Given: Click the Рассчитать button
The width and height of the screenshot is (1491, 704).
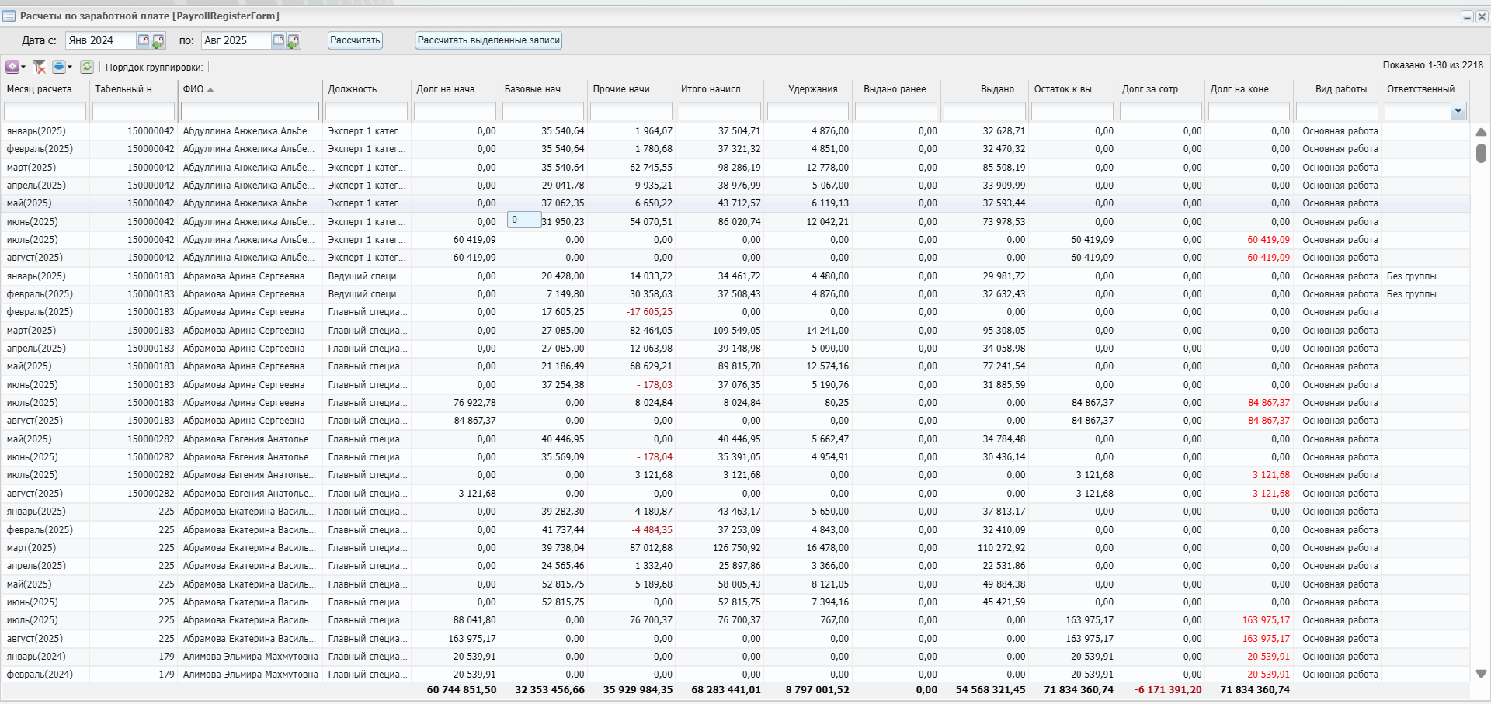Looking at the screenshot, I should tap(355, 40).
